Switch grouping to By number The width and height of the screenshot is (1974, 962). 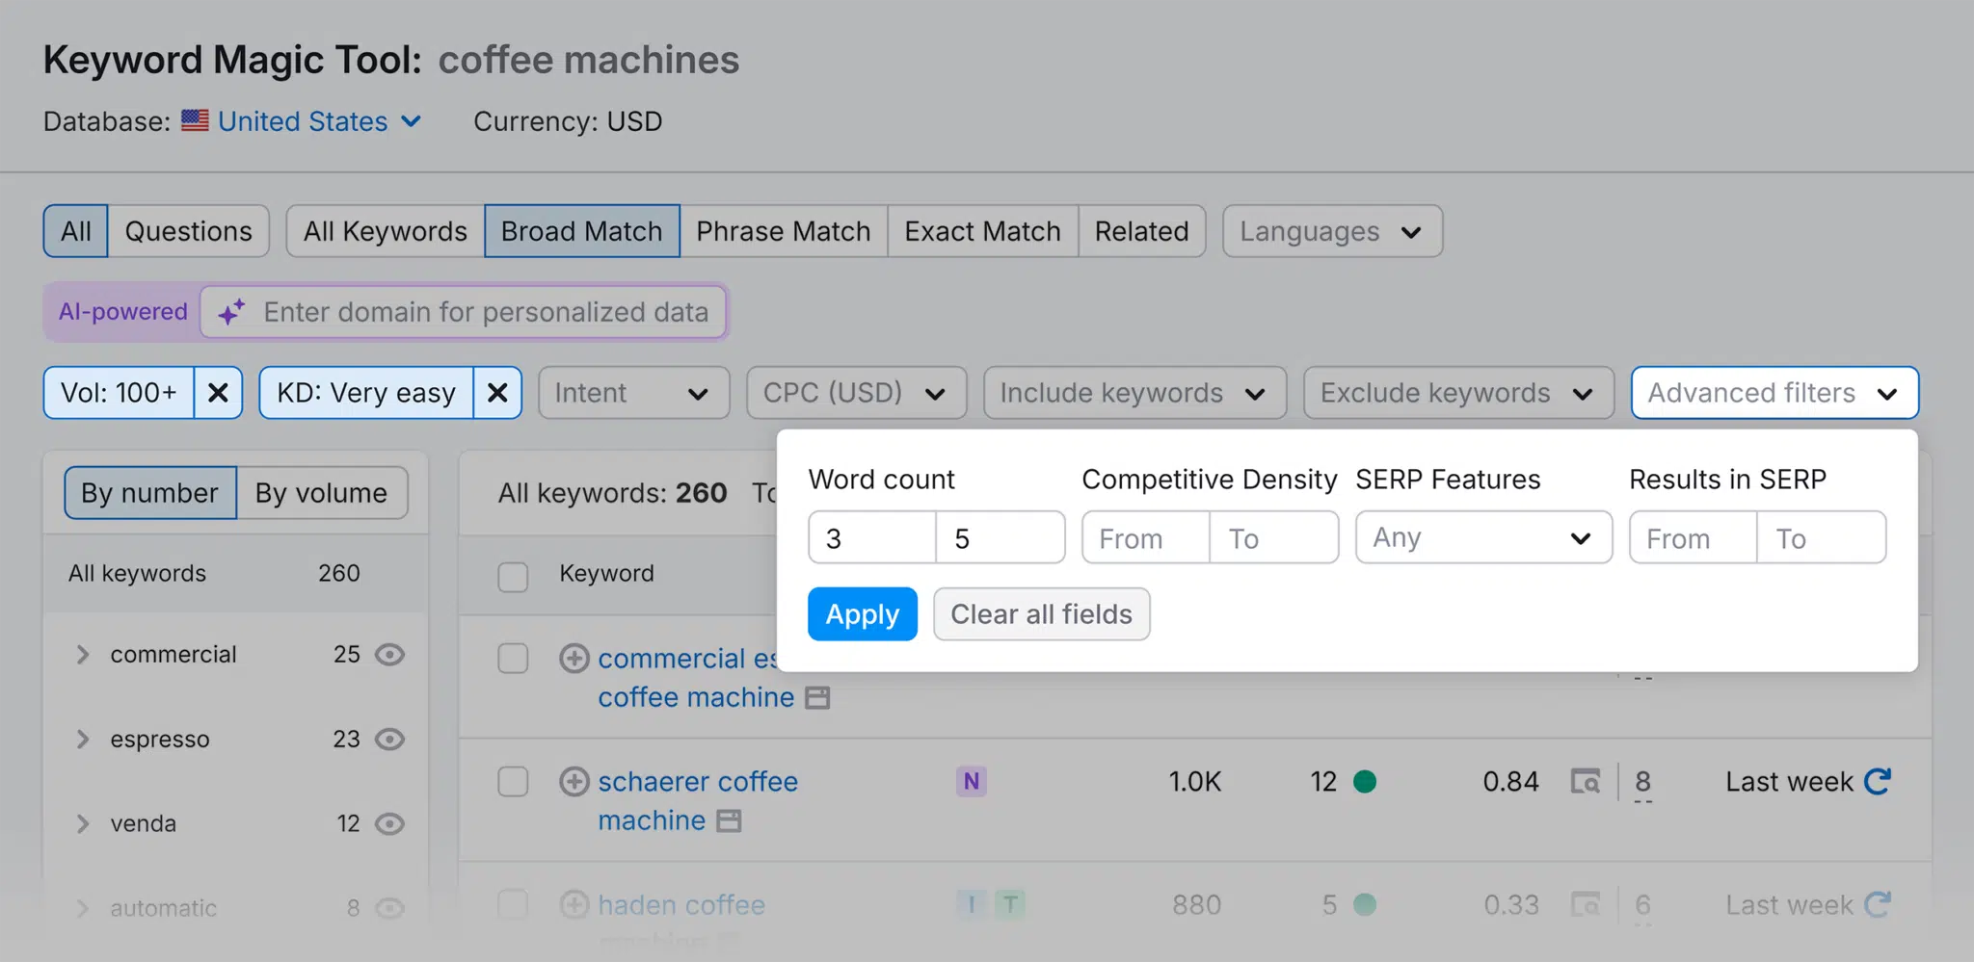[150, 493]
